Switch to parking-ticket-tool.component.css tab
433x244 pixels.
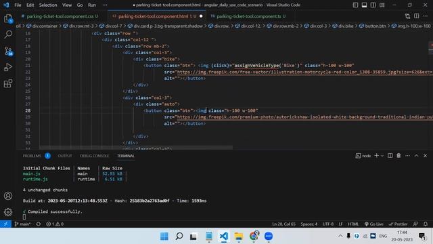[x=60, y=16]
